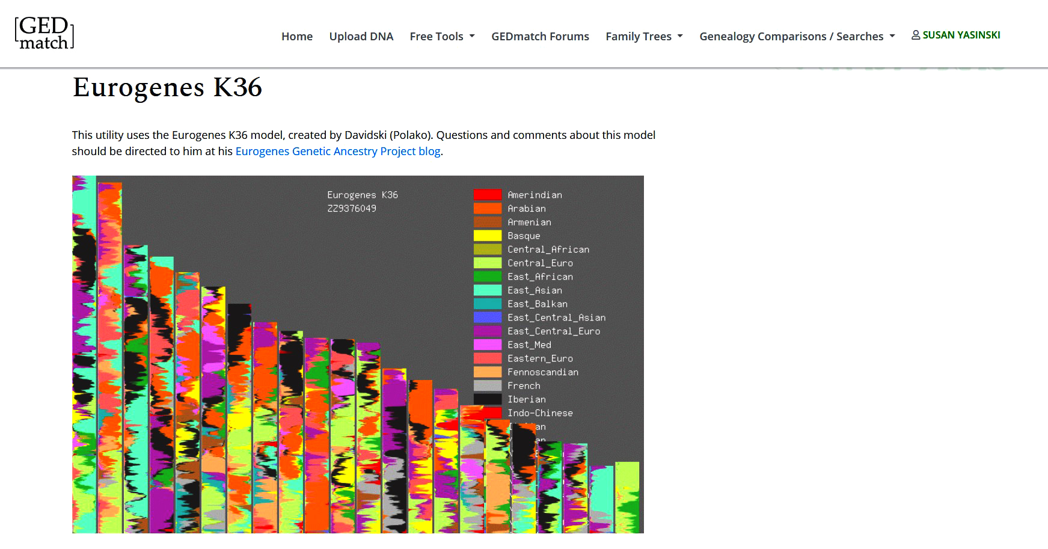Click the Armenian brown swatch

coord(488,222)
